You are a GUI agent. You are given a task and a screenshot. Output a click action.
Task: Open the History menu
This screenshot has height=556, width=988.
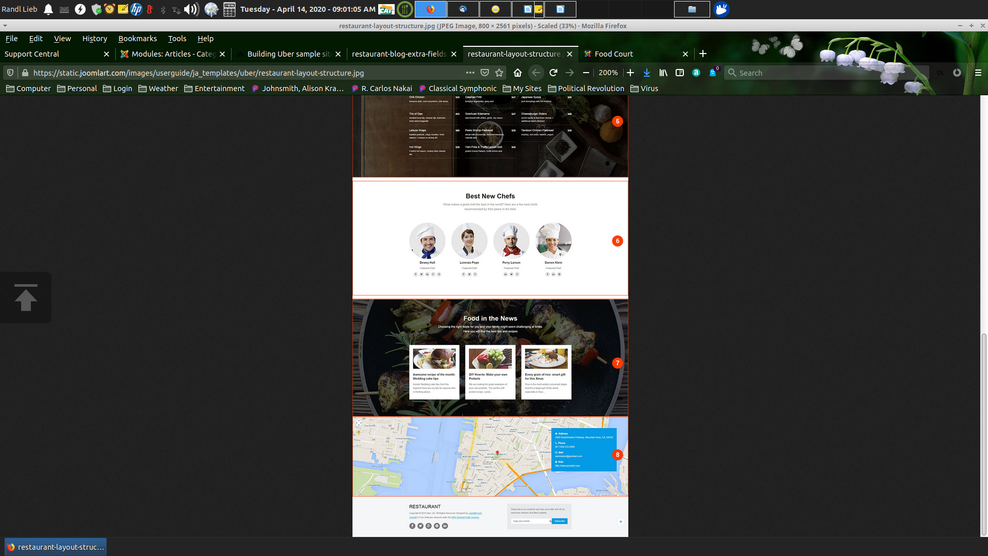pos(95,39)
